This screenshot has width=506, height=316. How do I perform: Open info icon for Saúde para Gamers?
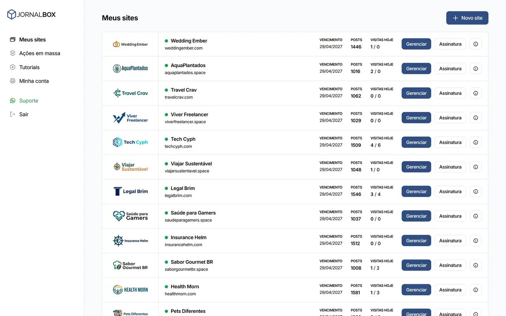coord(476,216)
